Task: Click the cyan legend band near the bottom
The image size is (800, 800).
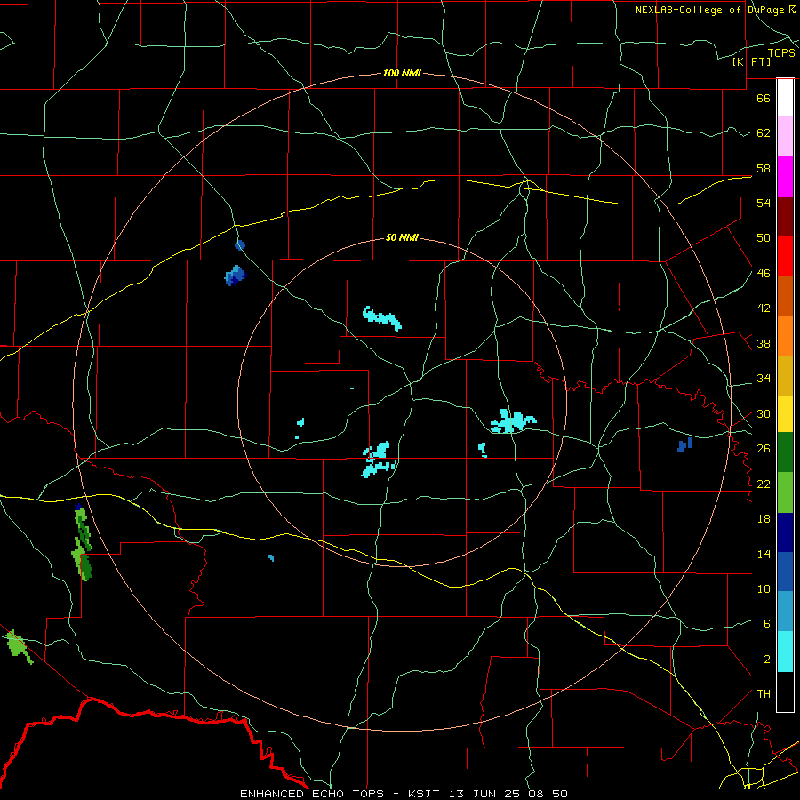Action: 785,652
